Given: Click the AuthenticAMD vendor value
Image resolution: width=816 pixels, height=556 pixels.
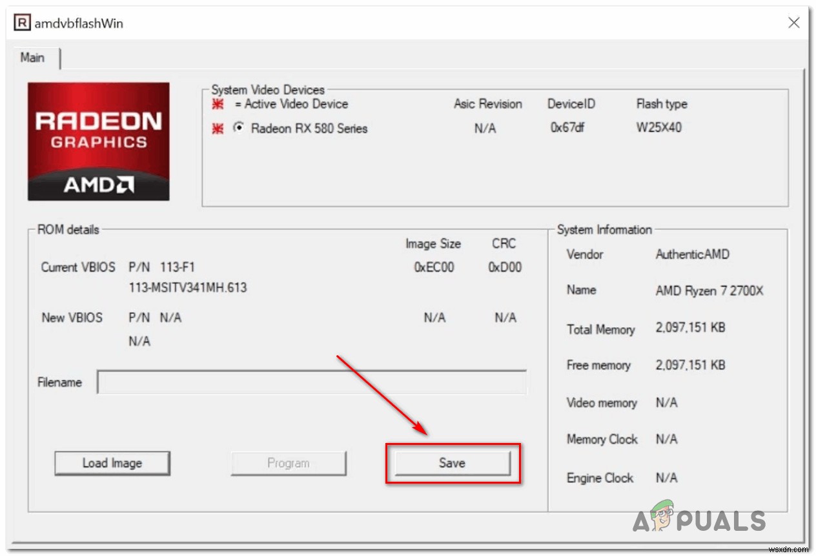Looking at the screenshot, I should 693,254.
